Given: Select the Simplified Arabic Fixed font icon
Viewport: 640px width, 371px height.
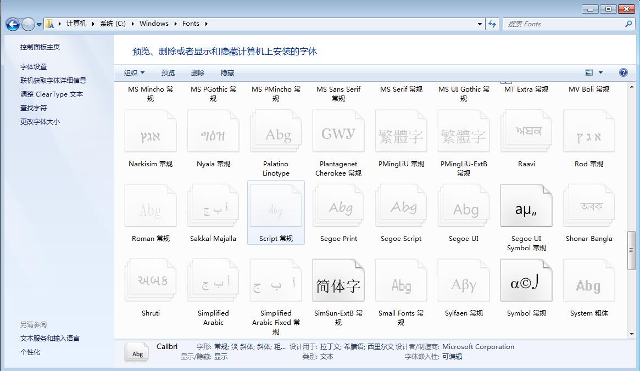Looking at the screenshot, I should pyautogui.click(x=276, y=280).
